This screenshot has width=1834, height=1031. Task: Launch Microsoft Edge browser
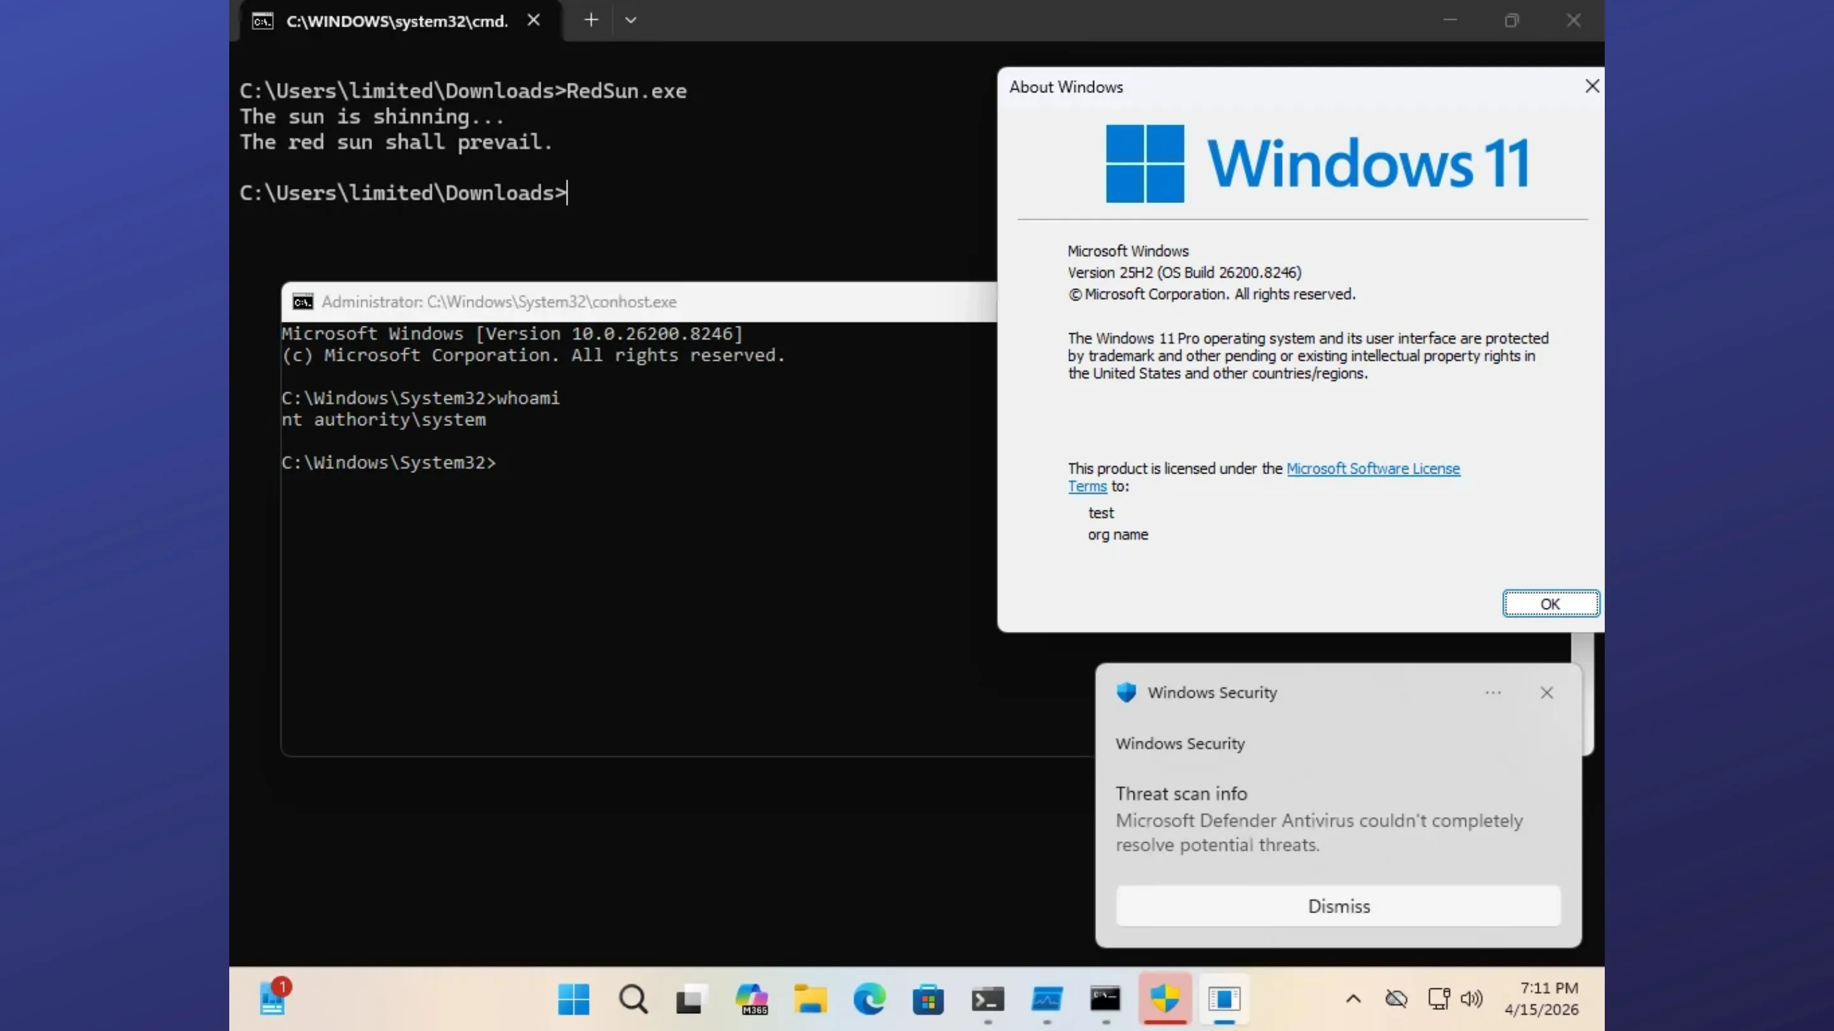pyautogui.click(x=869, y=999)
